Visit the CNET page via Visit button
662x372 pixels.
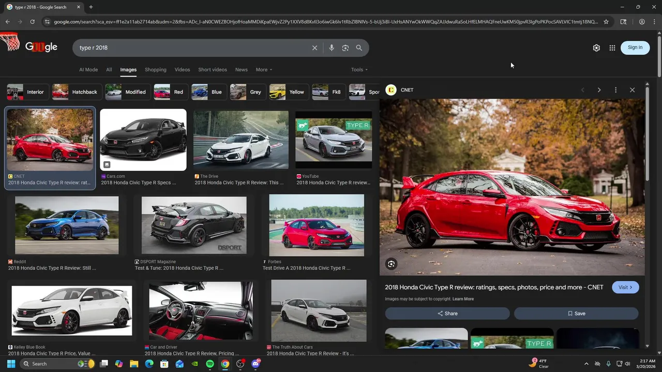coord(625,287)
